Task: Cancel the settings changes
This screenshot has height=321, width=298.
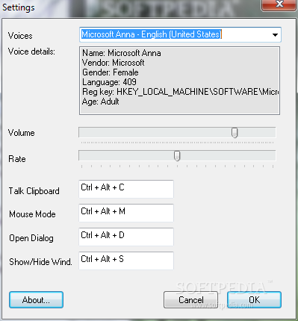Action: pyautogui.click(x=191, y=300)
